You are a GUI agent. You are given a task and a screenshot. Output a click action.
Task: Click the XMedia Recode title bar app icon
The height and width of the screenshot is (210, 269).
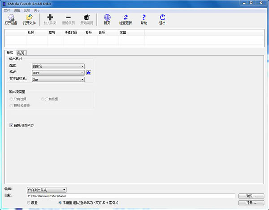pos(4,3)
